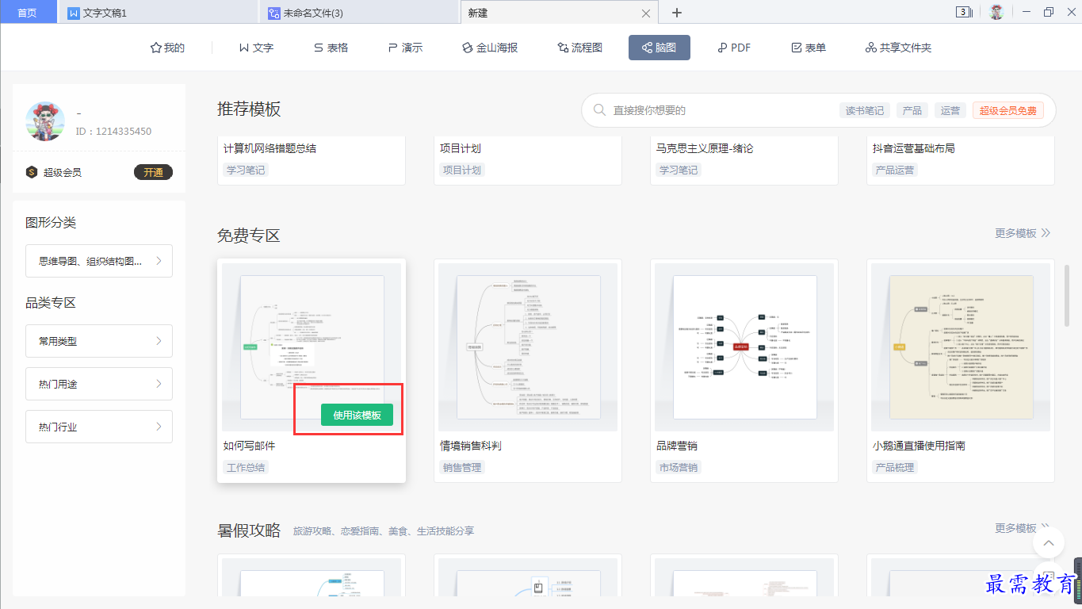
Task: Open the 流程图 category
Action: pos(579,48)
